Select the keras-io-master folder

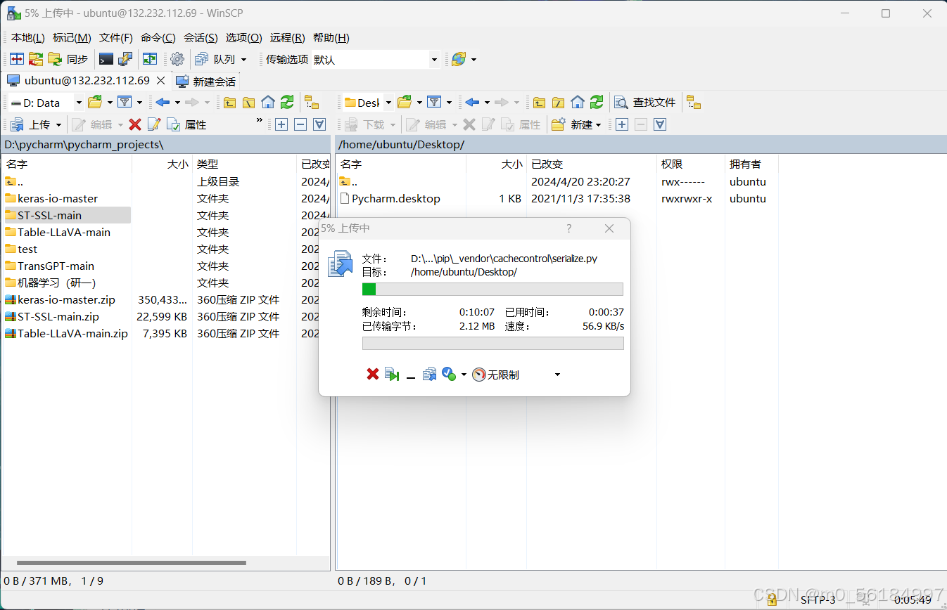58,198
